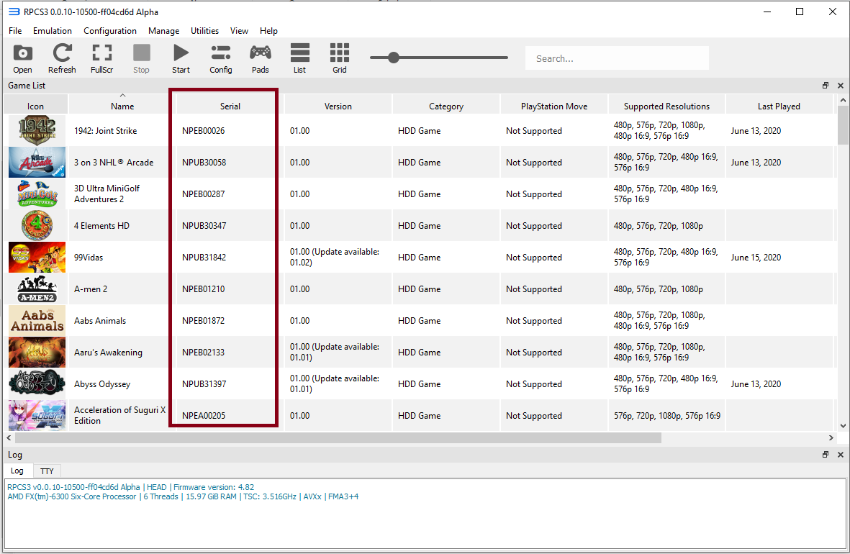850x554 pixels.
Task: Sort by the Category column header
Action: (446, 106)
